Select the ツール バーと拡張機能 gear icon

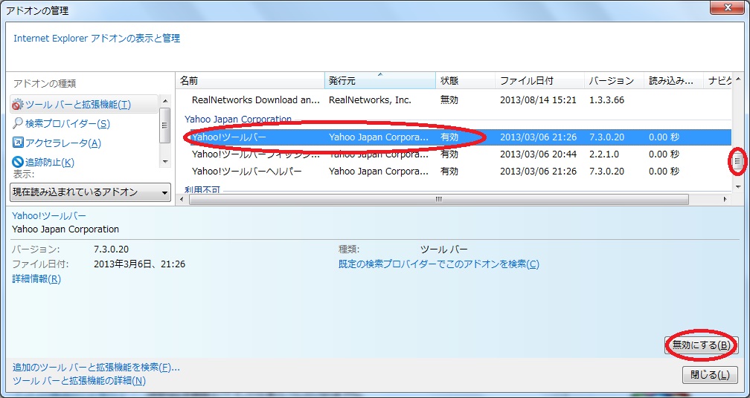click(x=18, y=105)
